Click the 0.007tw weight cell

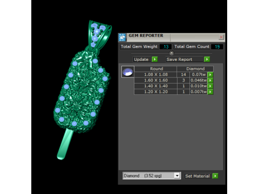click(x=199, y=92)
